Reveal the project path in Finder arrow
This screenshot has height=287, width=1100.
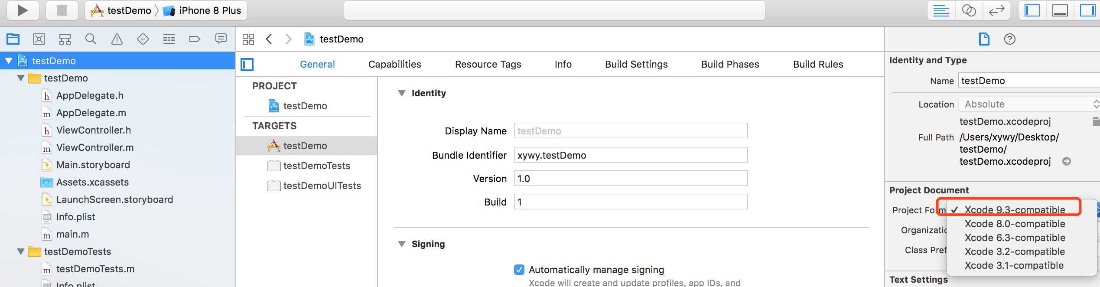pyautogui.click(x=1067, y=161)
